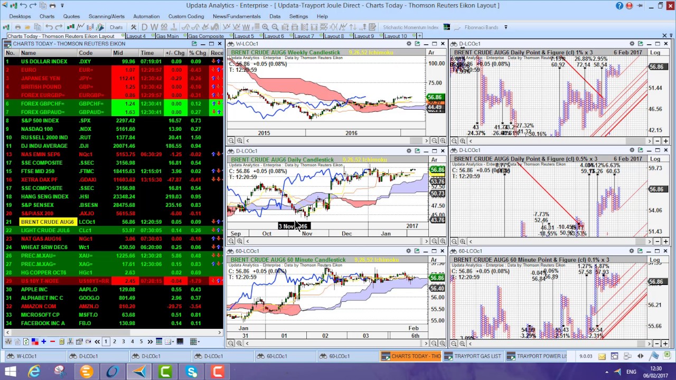Open News/Fundamentals menu
The width and height of the screenshot is (676, 380).
tap(237, 16)
